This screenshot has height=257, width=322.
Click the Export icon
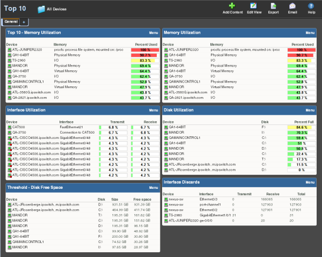[x=273, y=6]
